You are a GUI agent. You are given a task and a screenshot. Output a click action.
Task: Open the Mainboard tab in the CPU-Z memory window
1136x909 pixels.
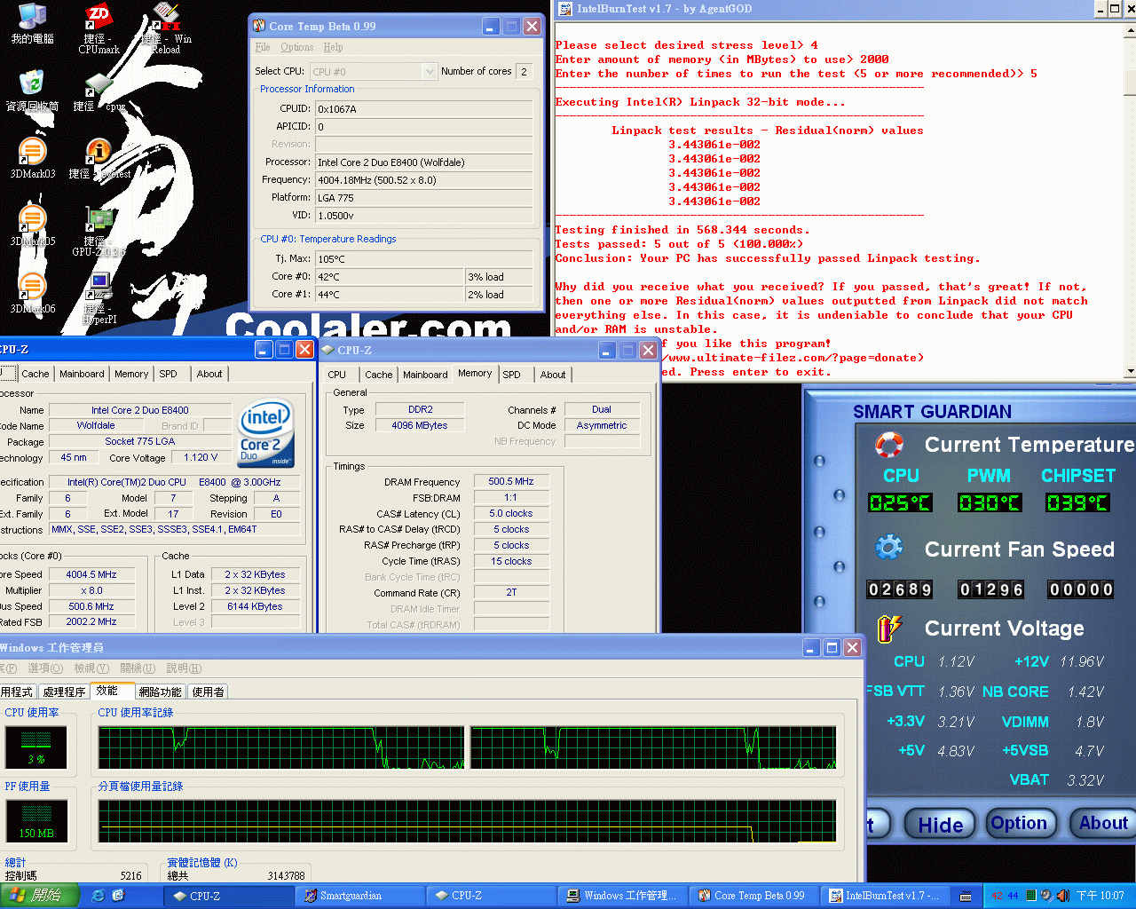coord(425,375)
